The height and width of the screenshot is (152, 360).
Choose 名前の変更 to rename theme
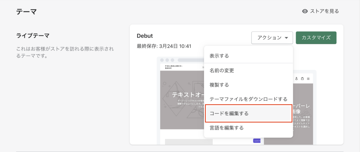221,70
